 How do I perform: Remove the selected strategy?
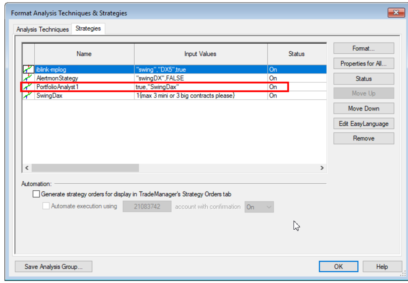tap(363, 138)
